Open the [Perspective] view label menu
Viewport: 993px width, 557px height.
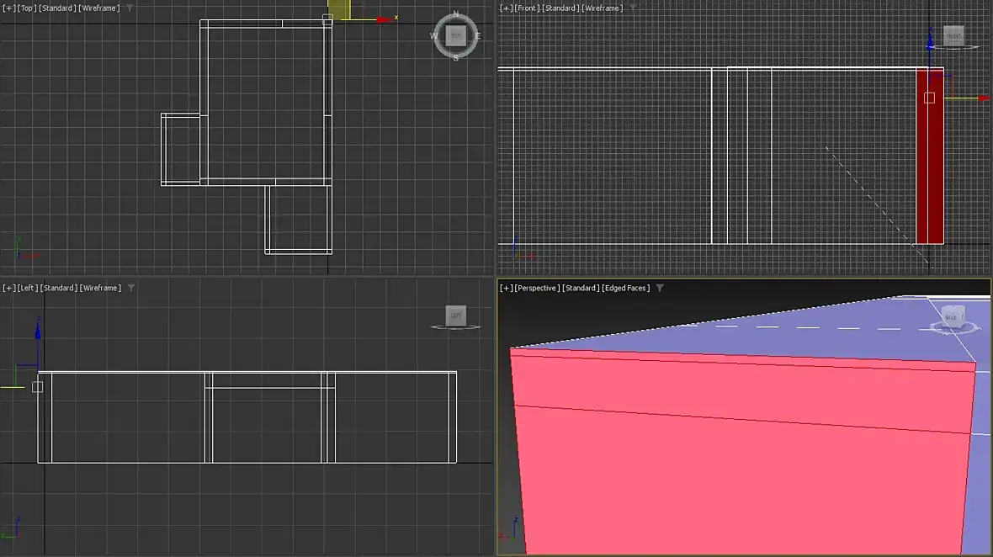[x=536, y=288]
